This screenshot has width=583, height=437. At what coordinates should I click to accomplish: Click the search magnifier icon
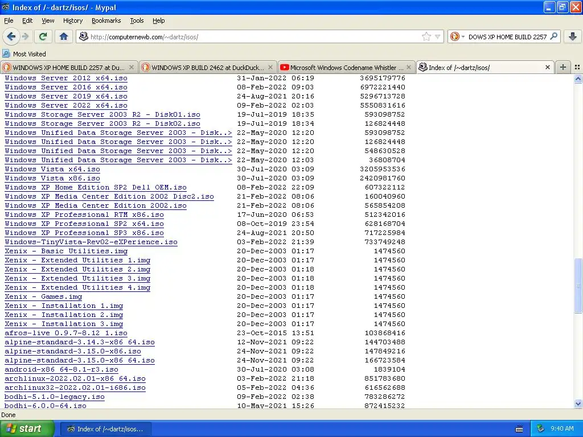click(553, 36)
